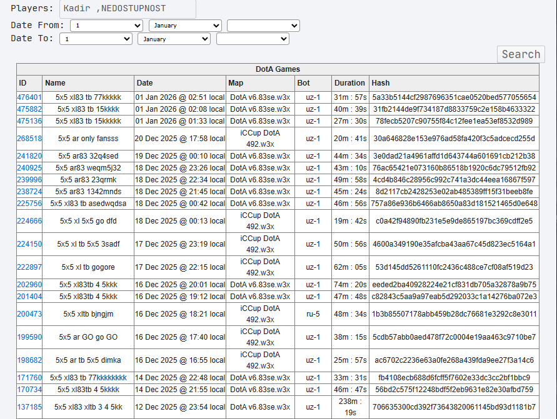The width and height of the screenshot is (557, 419).
Task: Click the Duration column header
Action: (x=350, y=83)
